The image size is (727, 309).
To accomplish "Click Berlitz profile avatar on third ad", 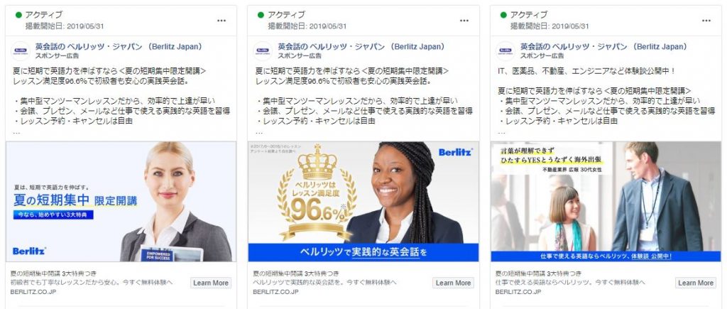I will pyautogui.click(x=505, y=50).
